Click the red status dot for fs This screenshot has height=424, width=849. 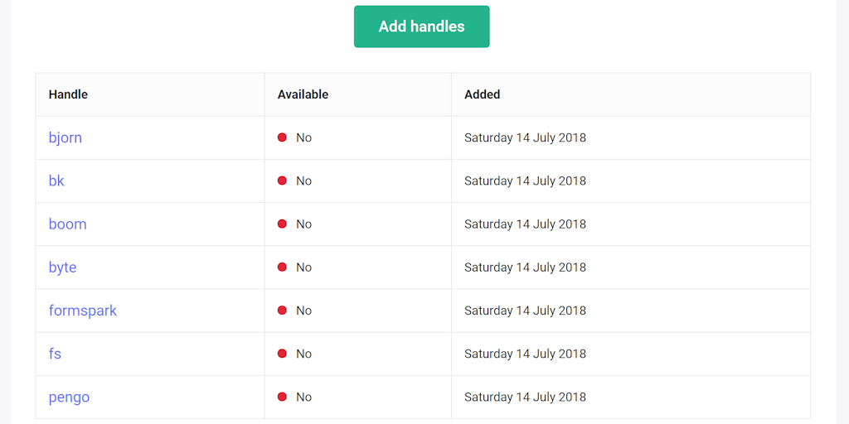(282, 354)
